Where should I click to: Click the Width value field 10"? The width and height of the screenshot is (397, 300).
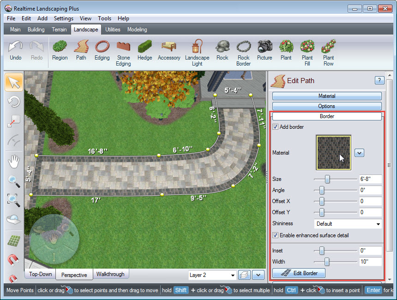pyautogui.click(x=370, y=262)
